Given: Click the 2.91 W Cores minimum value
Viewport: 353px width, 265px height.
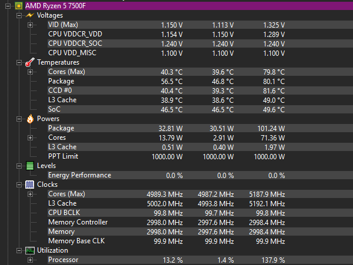Looking at the screenshot, I should pos(223,138).
